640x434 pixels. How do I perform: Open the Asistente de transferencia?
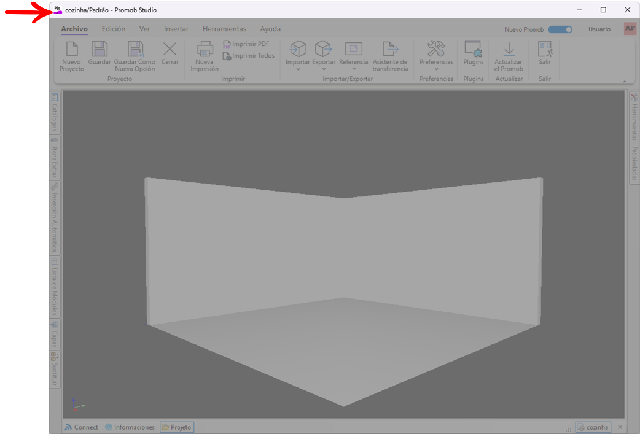(x=390, y=56)
